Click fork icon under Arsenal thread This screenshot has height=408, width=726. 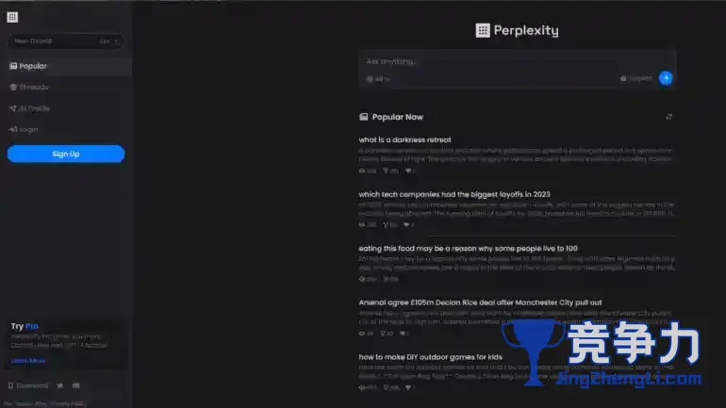click(x=383, y=334)
